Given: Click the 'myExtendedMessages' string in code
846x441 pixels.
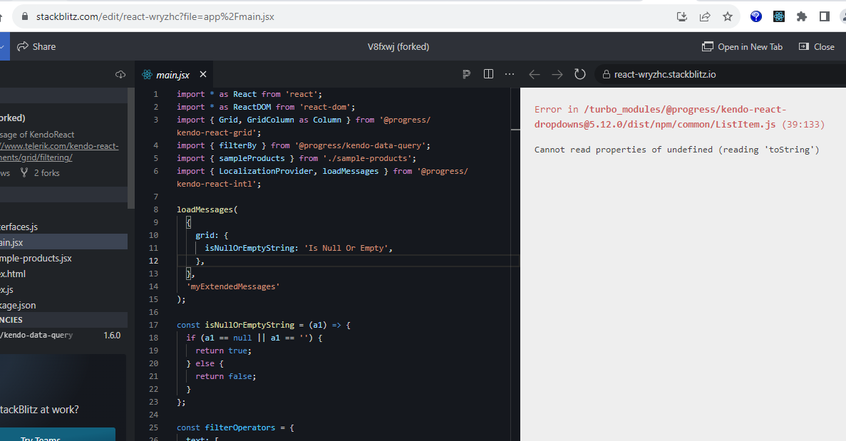Looking at the screenshot, I should click(x=233, y=287).
